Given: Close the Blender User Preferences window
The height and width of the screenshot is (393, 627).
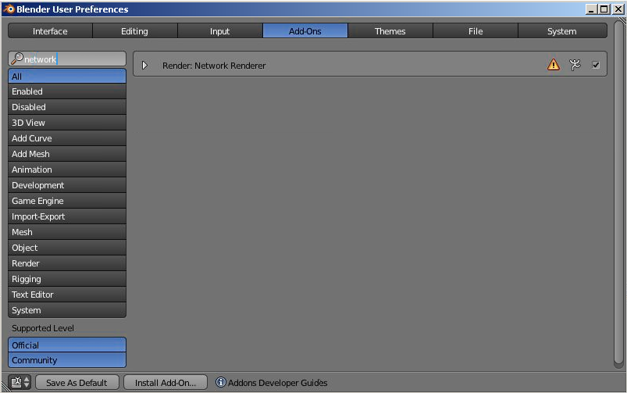Looking at the screenshot, I should [618, 9].
